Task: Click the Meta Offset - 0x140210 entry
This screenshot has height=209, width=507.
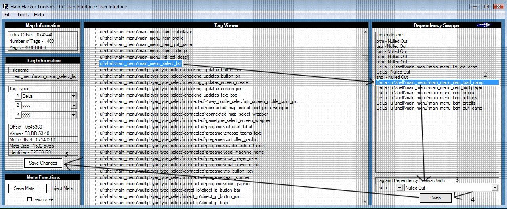Action: tap(43, 140)
